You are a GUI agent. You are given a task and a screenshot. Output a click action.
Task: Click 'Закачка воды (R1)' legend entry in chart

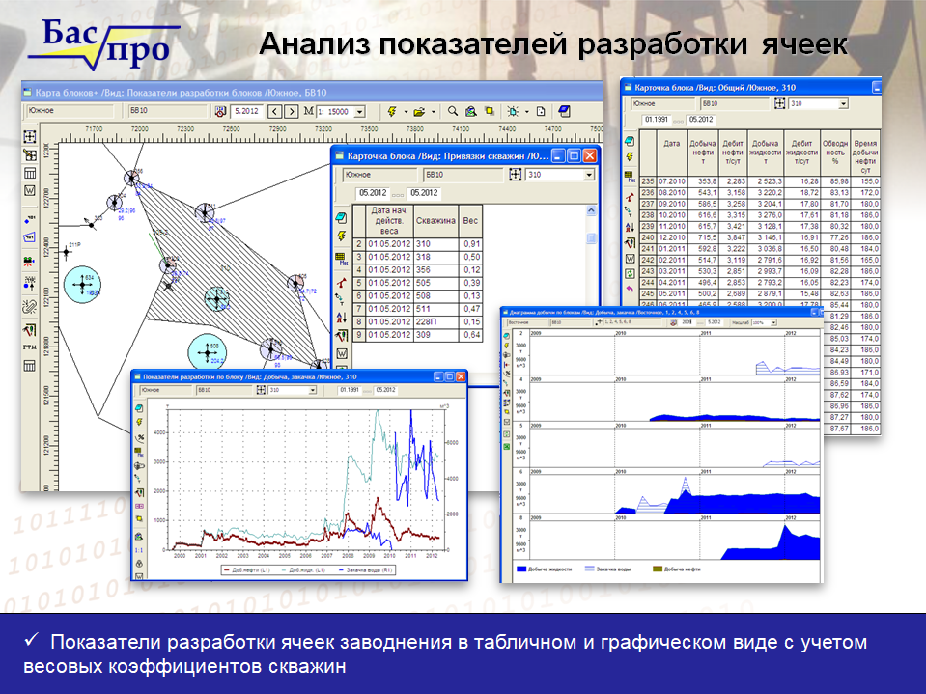coord(365,570)
